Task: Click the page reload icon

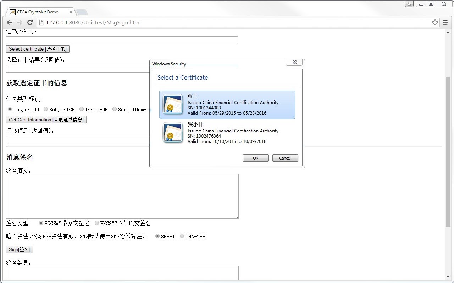Action: 30,22
